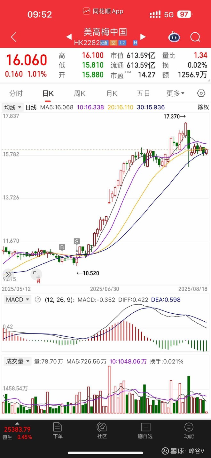Tap the 量比 1.34 value
Image resolution: width=211 pixels, height=458 pixels.
pos(201,56)
